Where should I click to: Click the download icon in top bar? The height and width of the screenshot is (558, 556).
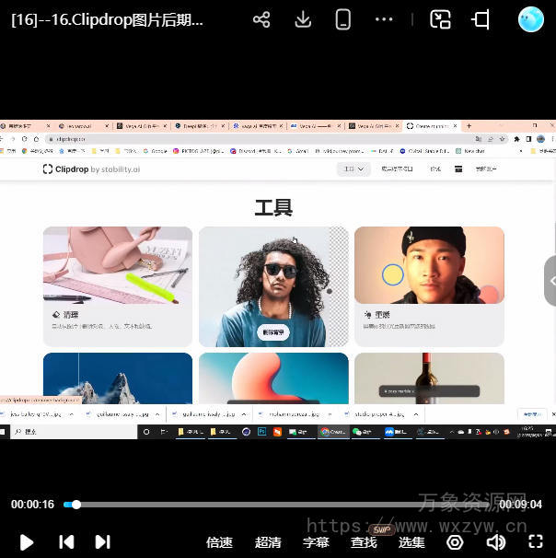(x=303, y=19)
